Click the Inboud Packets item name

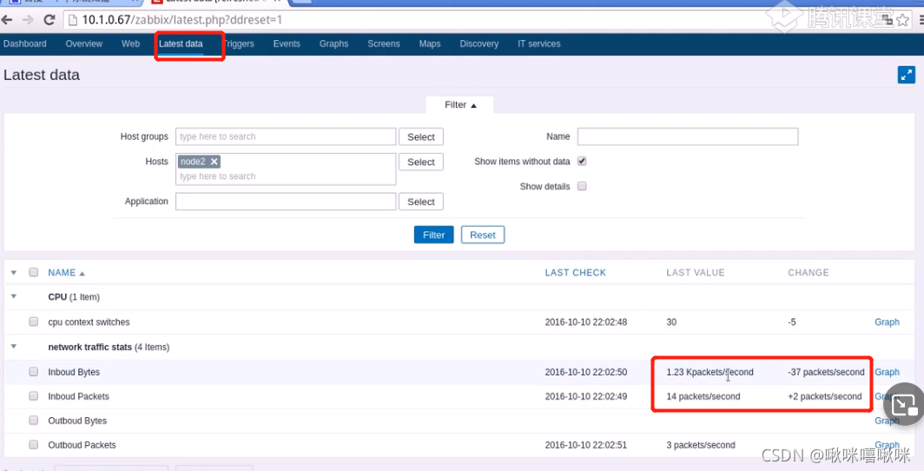(x=78, y=396)
